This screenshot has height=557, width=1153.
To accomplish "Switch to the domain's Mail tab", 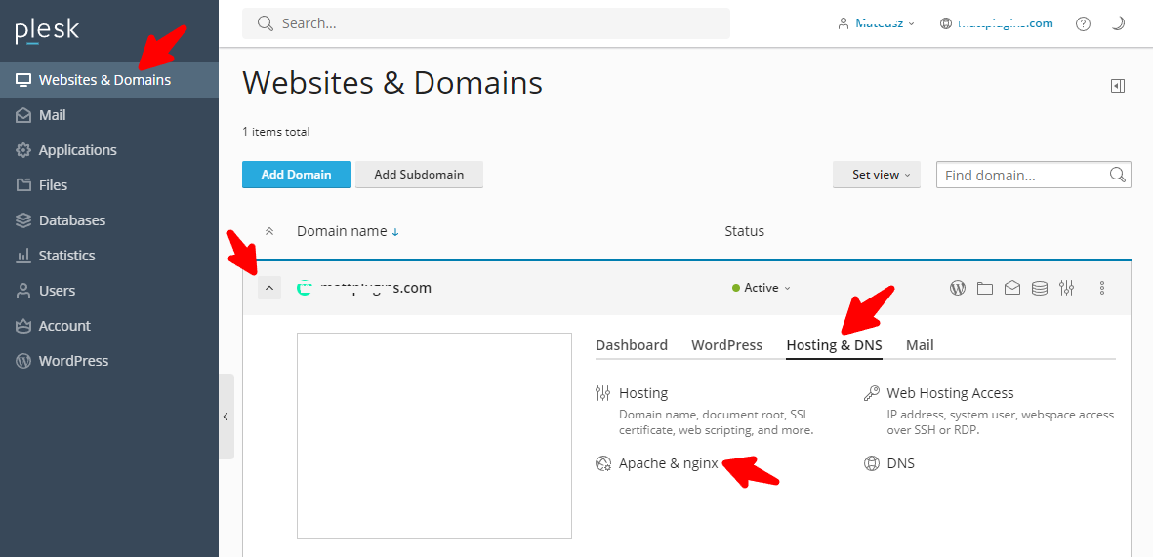I will pyautogui.click(x=920, y=345).
